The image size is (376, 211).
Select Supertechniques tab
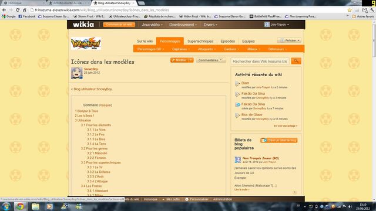200,41
